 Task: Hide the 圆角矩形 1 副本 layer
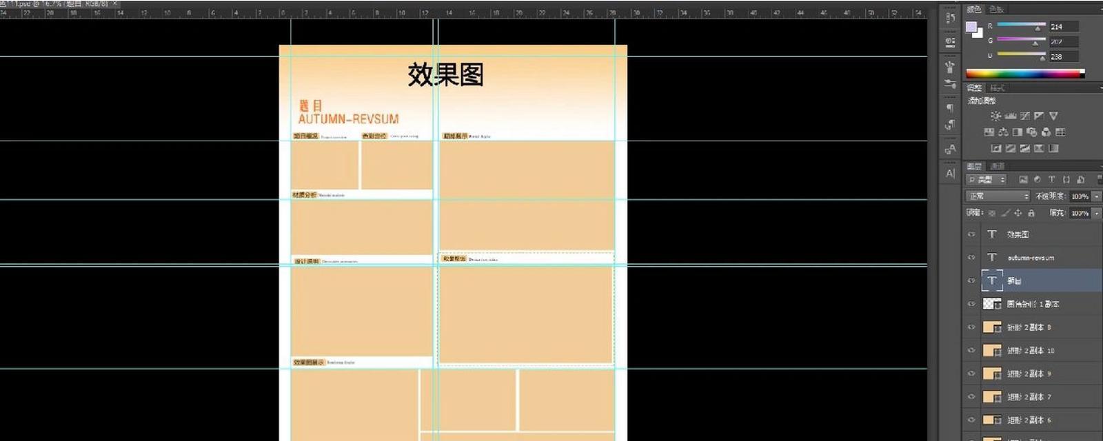point(971,304)
